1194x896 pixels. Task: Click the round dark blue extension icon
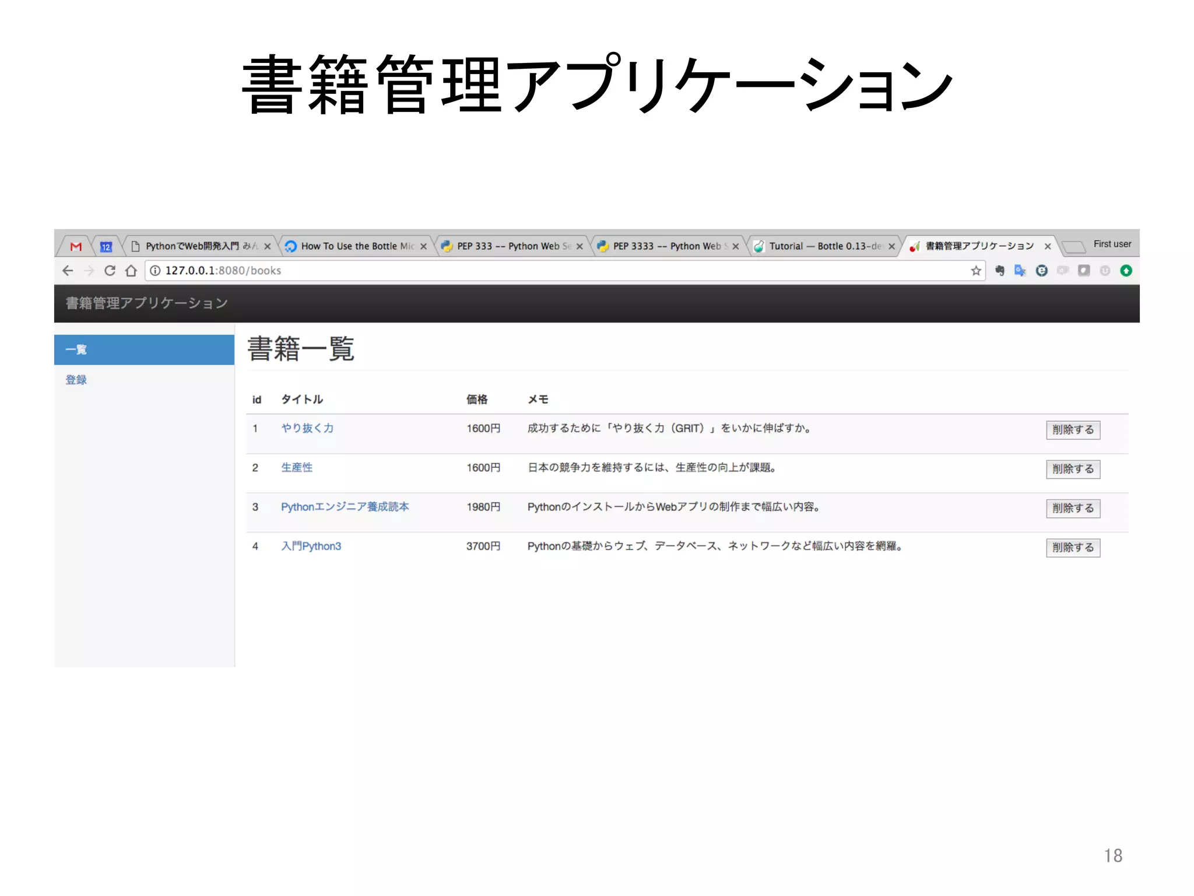[1042, 271]
